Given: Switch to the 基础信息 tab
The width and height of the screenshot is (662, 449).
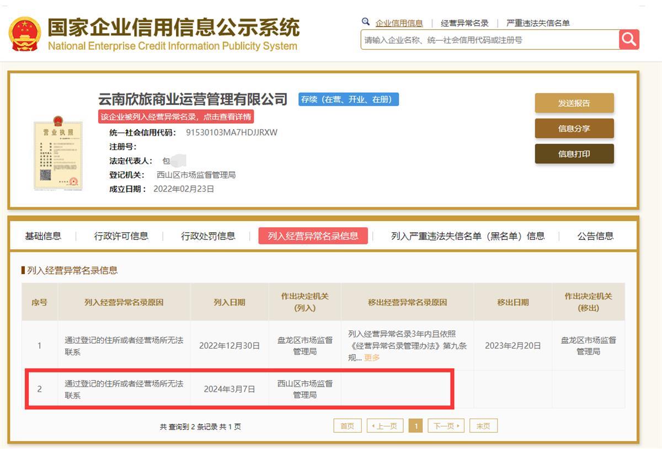Looking at the screenshot, I should coord(43,236).
